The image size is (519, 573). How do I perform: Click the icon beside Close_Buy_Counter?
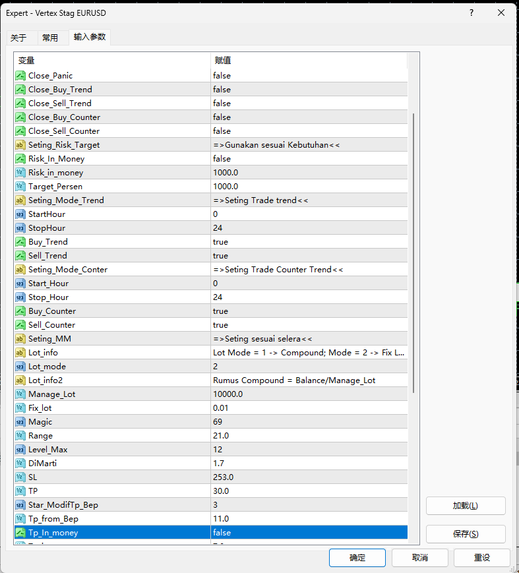tap(20, 117)
